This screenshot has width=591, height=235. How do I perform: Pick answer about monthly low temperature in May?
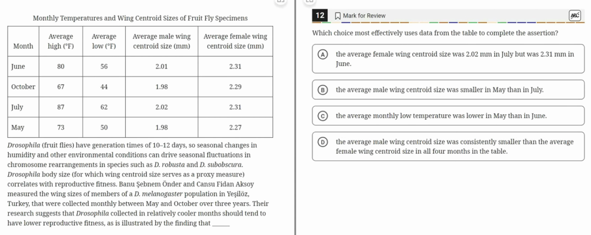(x=449, y=116)
